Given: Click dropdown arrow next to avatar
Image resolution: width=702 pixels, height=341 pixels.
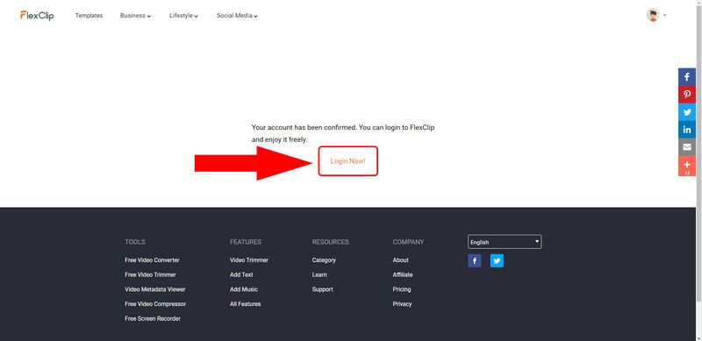Looking at the screenshot, I should [x=665, y=15].
